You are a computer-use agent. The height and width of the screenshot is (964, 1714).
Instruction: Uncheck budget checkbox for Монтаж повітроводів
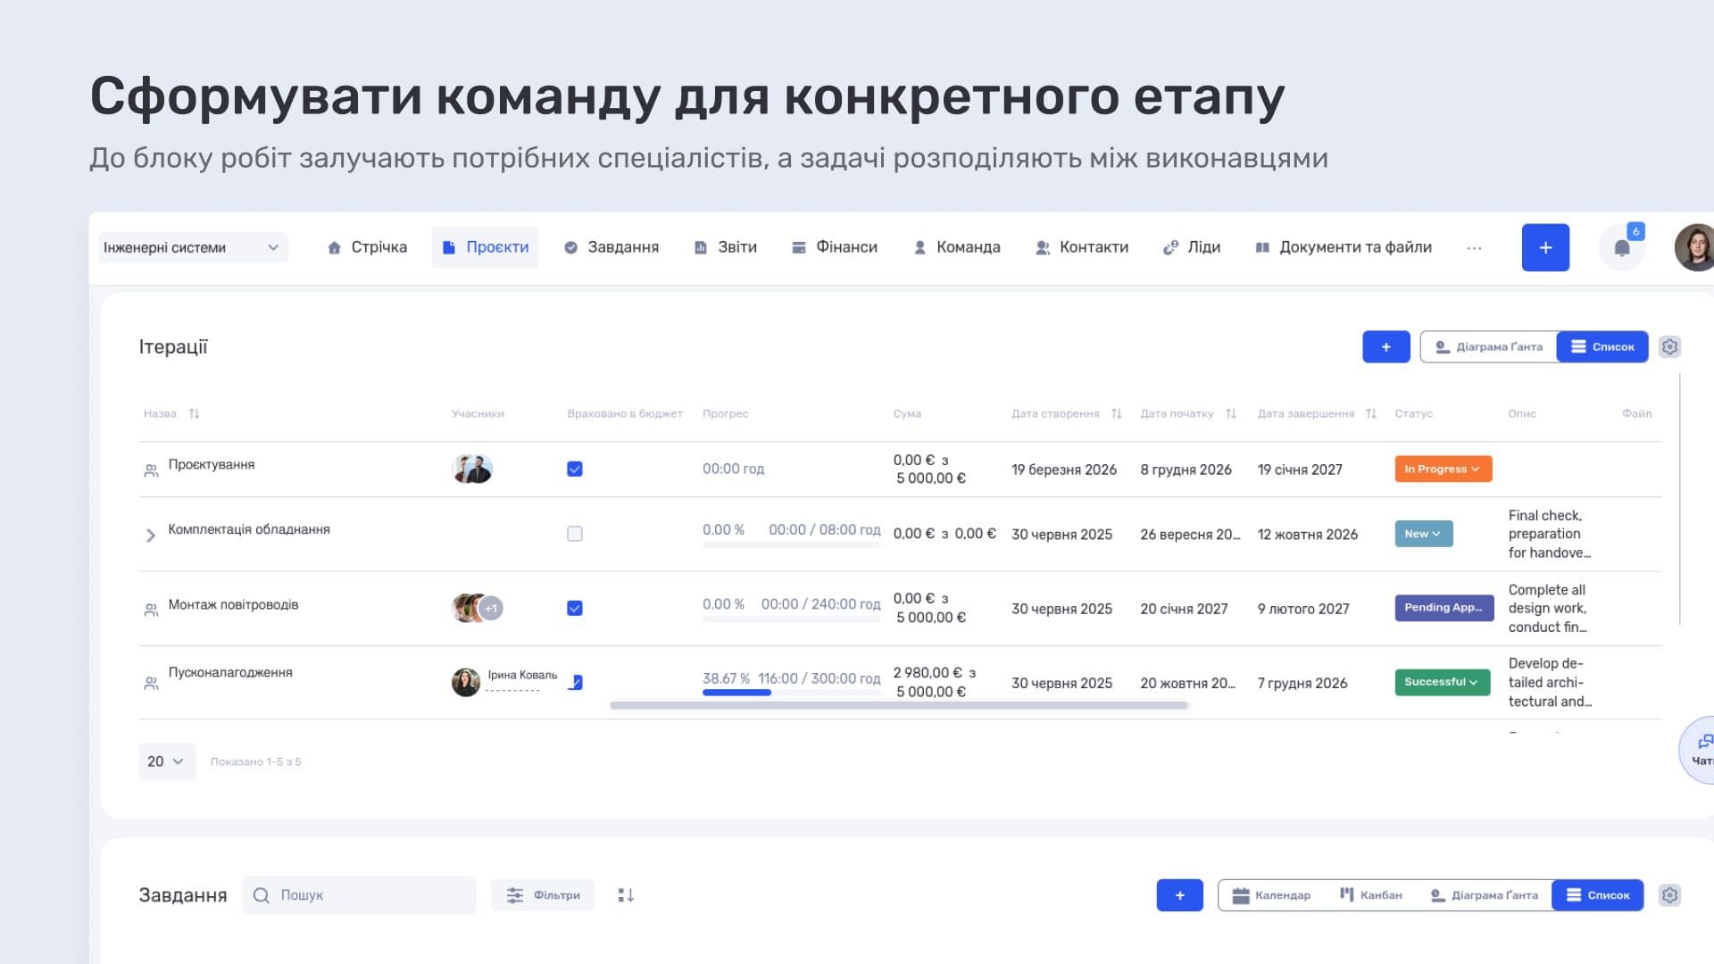(575, 608)
